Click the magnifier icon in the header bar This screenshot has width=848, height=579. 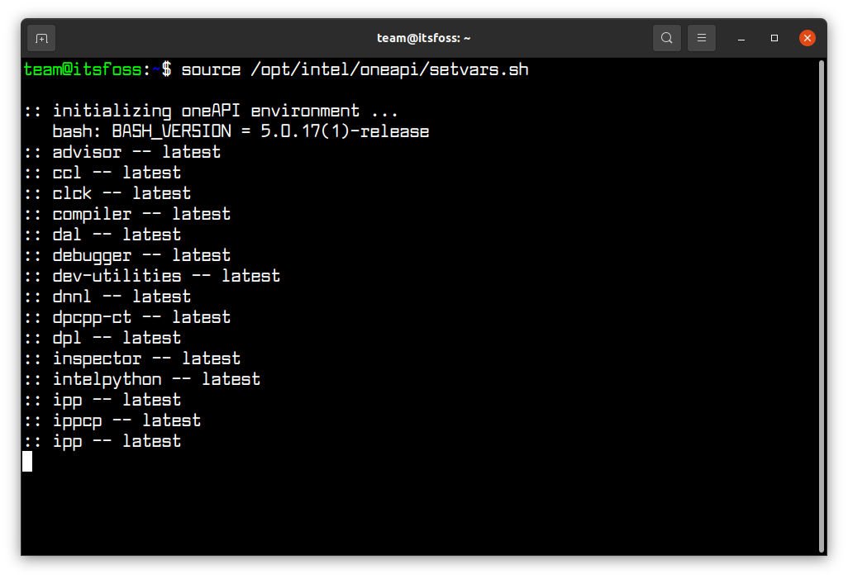pos(666,37)
